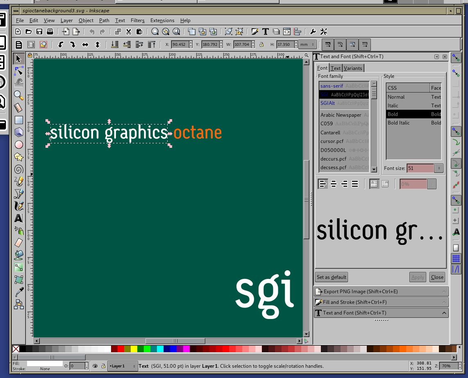Image resolution: width=468 pixels, height=378 pixels.
Task: Choose Cantarell font family
Action: [344, 132]
